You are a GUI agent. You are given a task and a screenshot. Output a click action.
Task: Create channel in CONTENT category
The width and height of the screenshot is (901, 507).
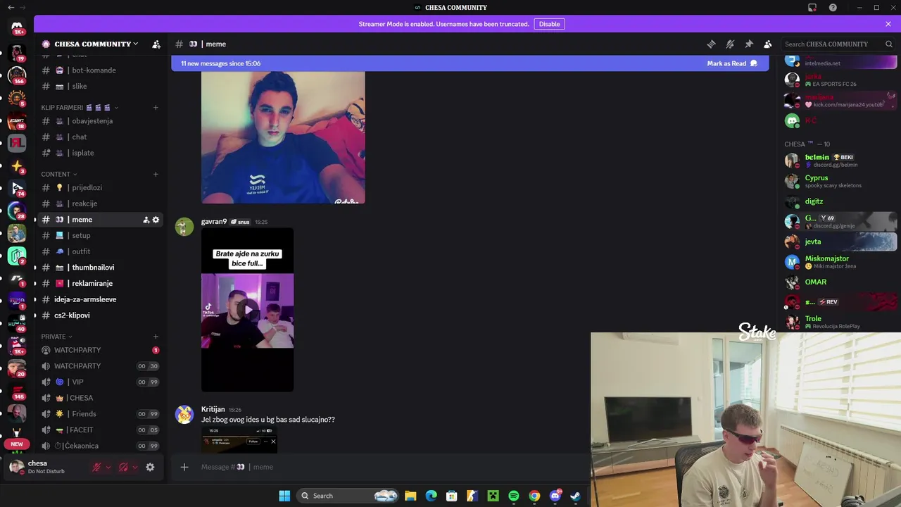pos(156,174)
